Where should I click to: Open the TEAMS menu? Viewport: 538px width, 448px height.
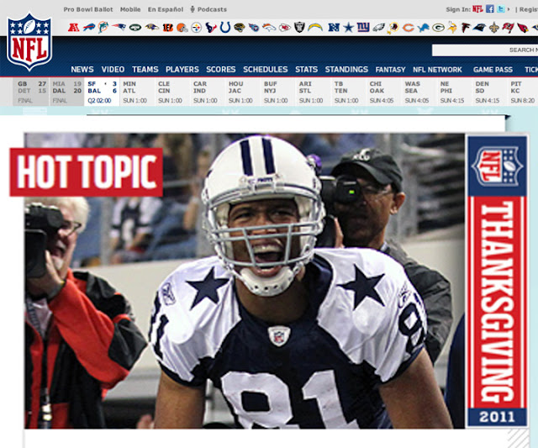point(145,69)
